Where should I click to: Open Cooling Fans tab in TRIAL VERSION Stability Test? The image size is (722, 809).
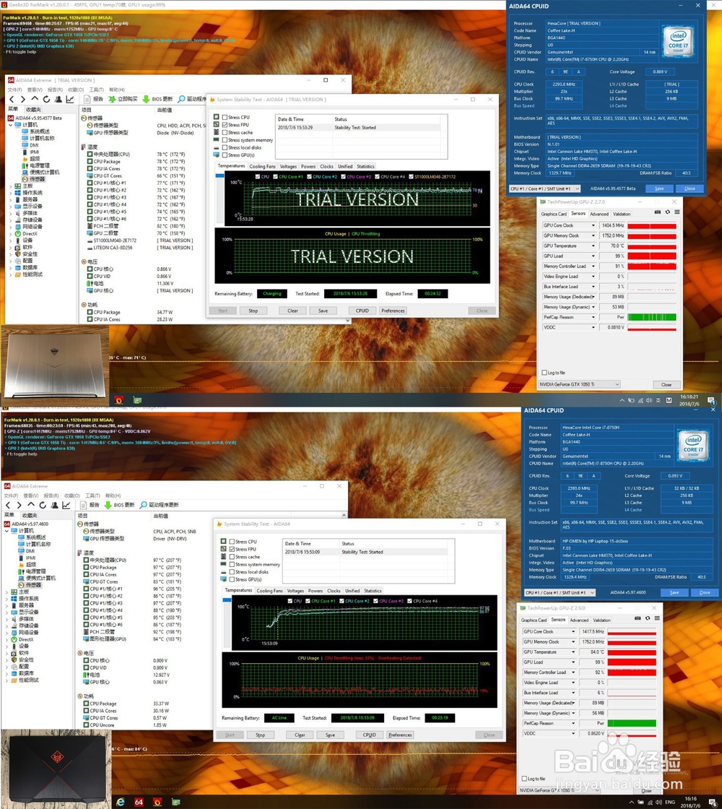pyautogui.click(x=263, y=167)
